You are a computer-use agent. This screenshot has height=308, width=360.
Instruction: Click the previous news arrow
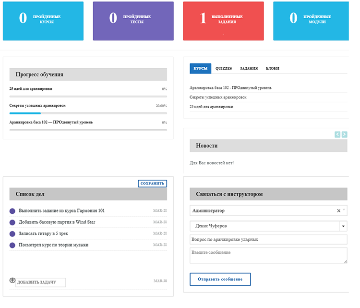(x=337, y=135)
